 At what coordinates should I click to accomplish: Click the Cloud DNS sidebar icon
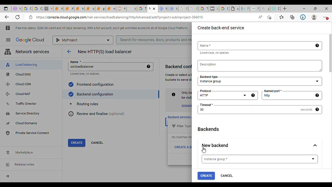[x=8, y=74]
